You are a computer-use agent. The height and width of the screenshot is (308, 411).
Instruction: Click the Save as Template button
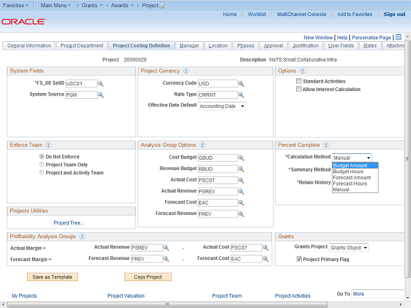53,277
